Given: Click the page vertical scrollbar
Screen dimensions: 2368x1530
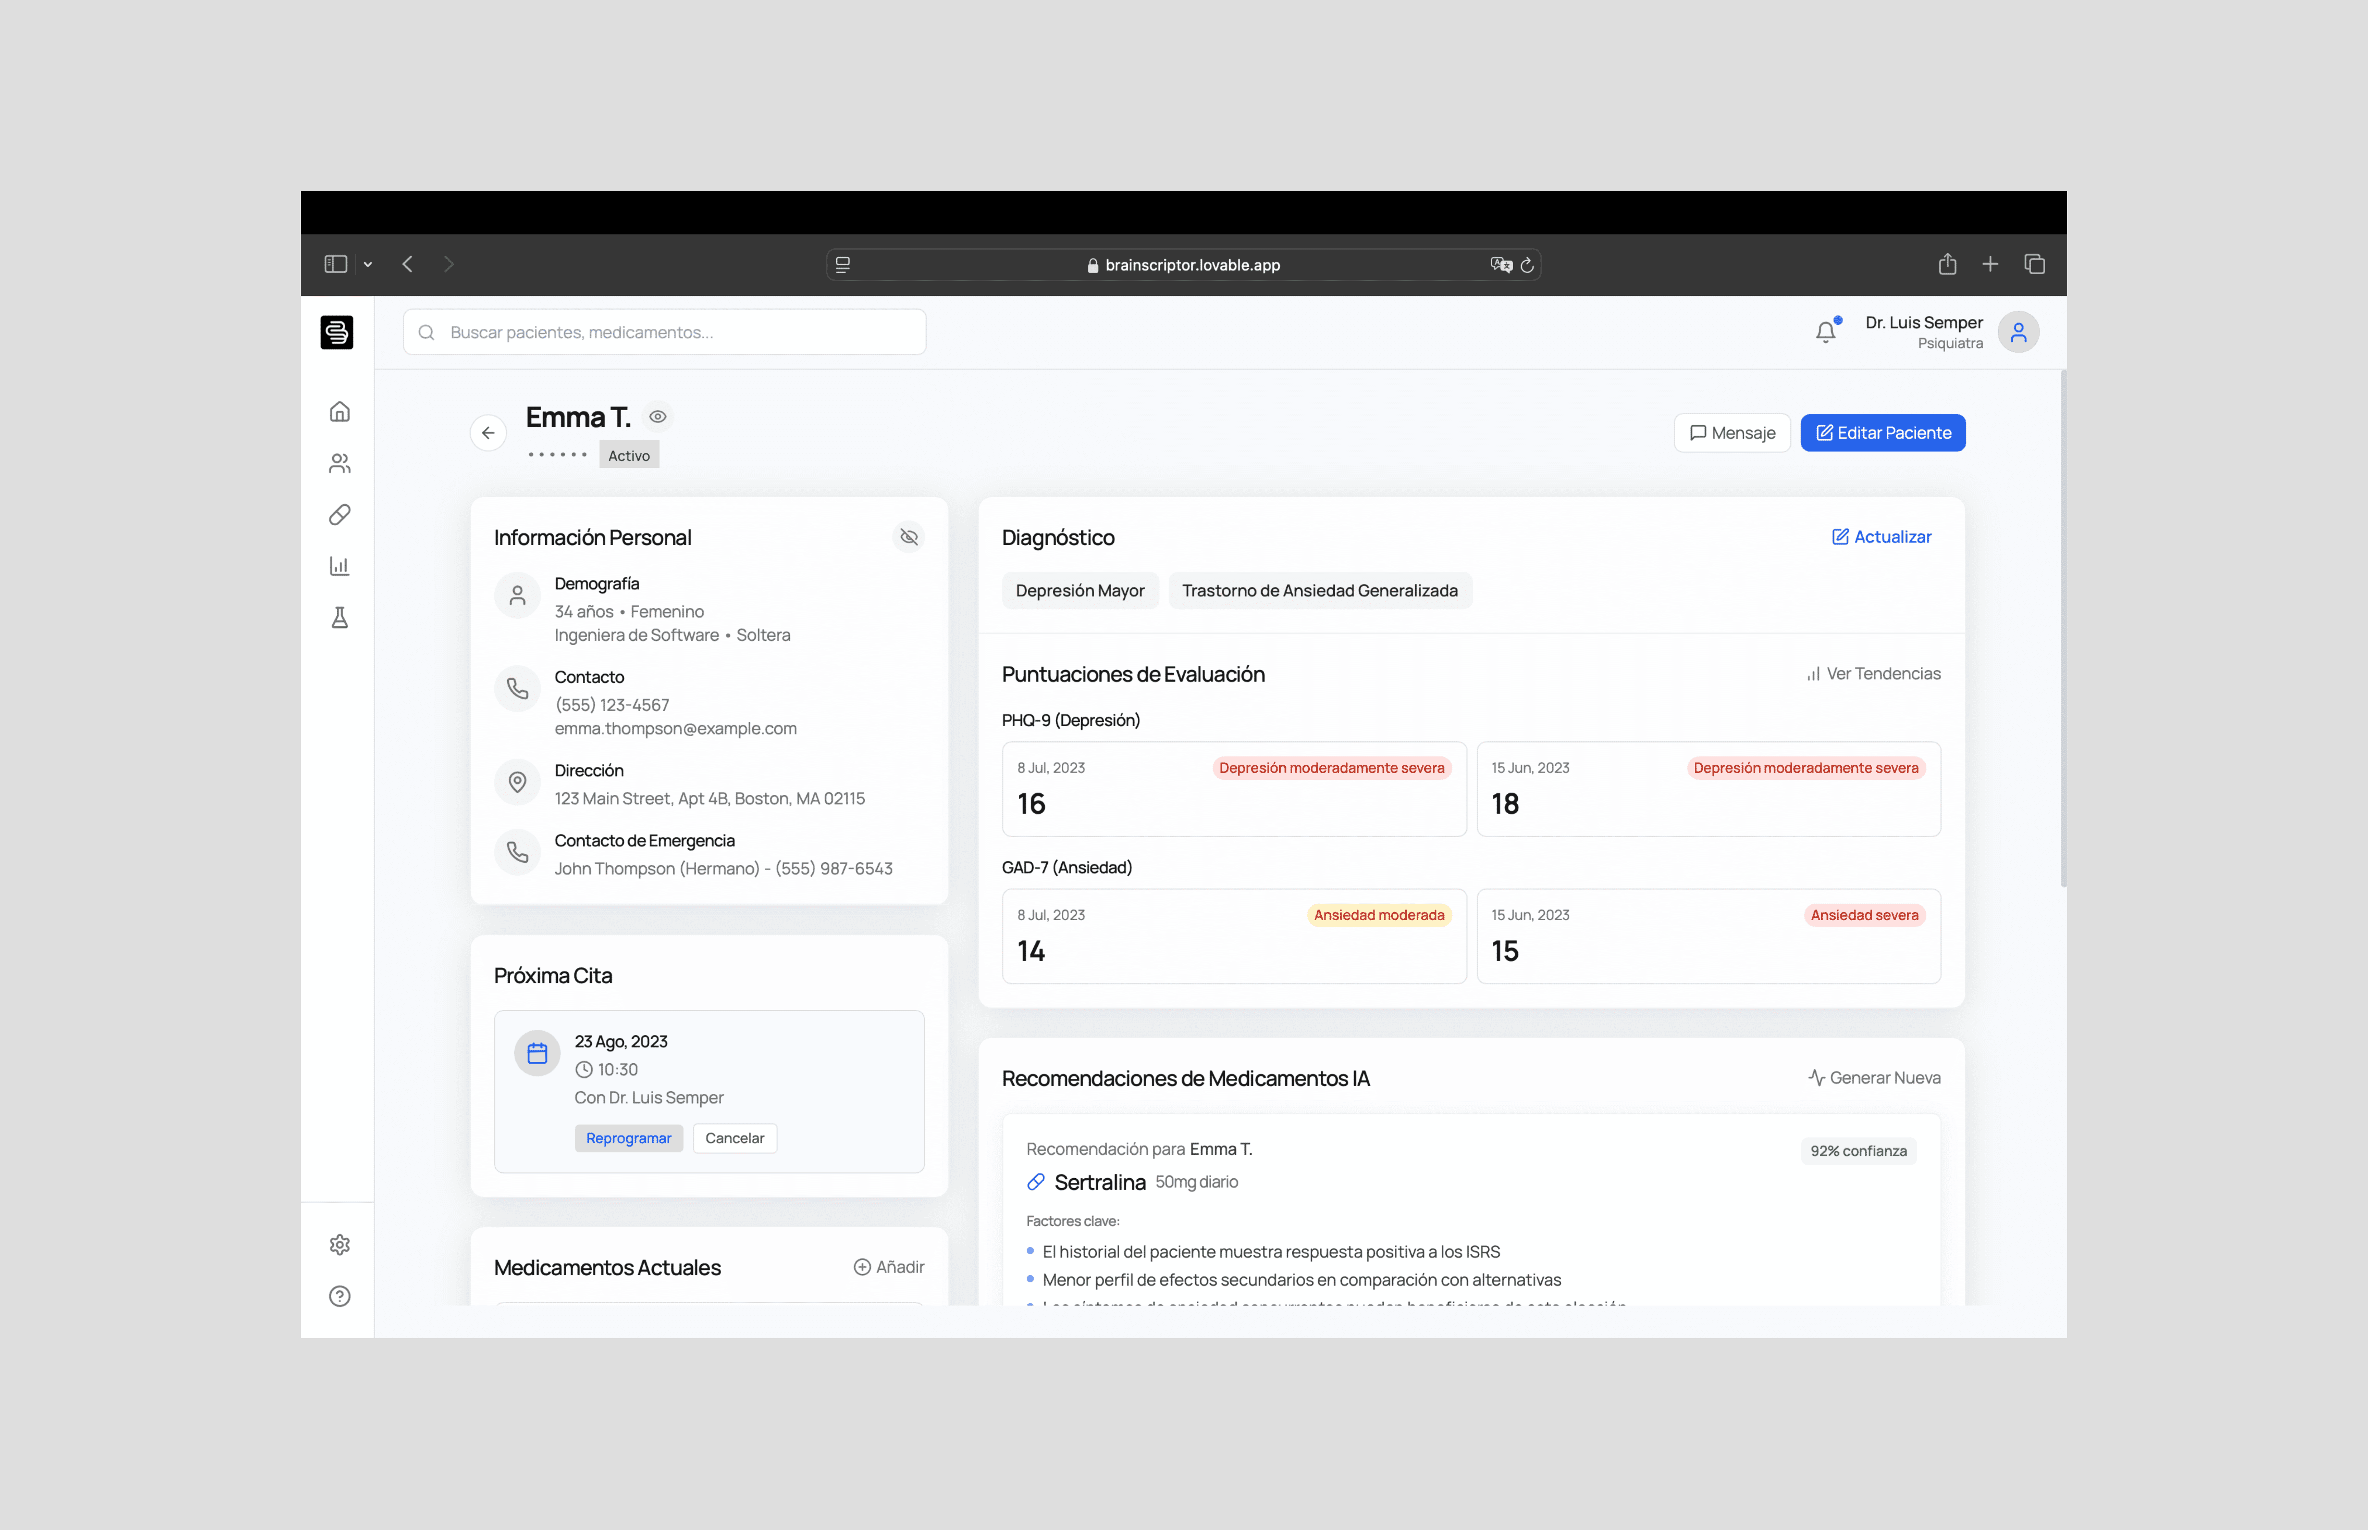Looking at the screenshot, I should (2063, 630).
